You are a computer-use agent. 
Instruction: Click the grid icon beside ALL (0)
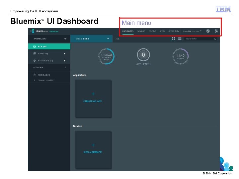coord(35,46)
